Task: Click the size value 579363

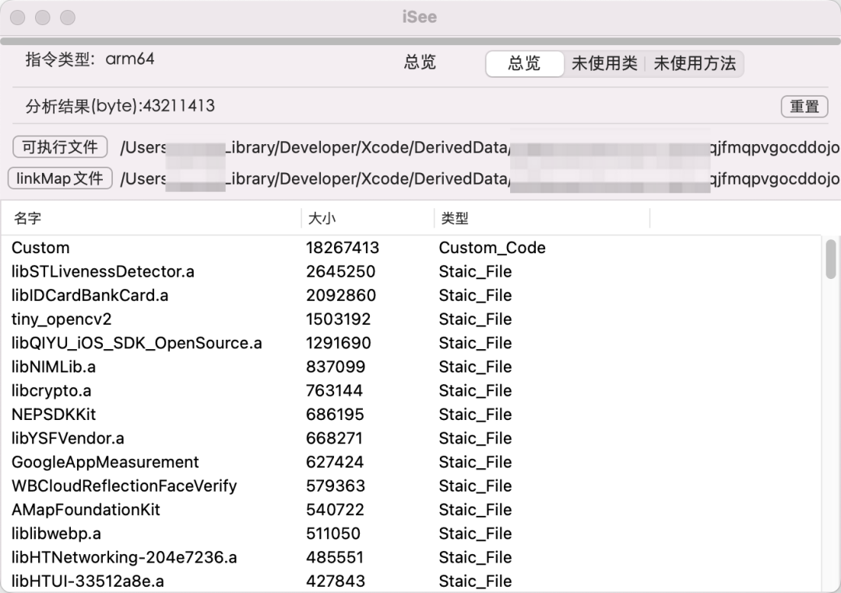Action: (x=336, y=485)
